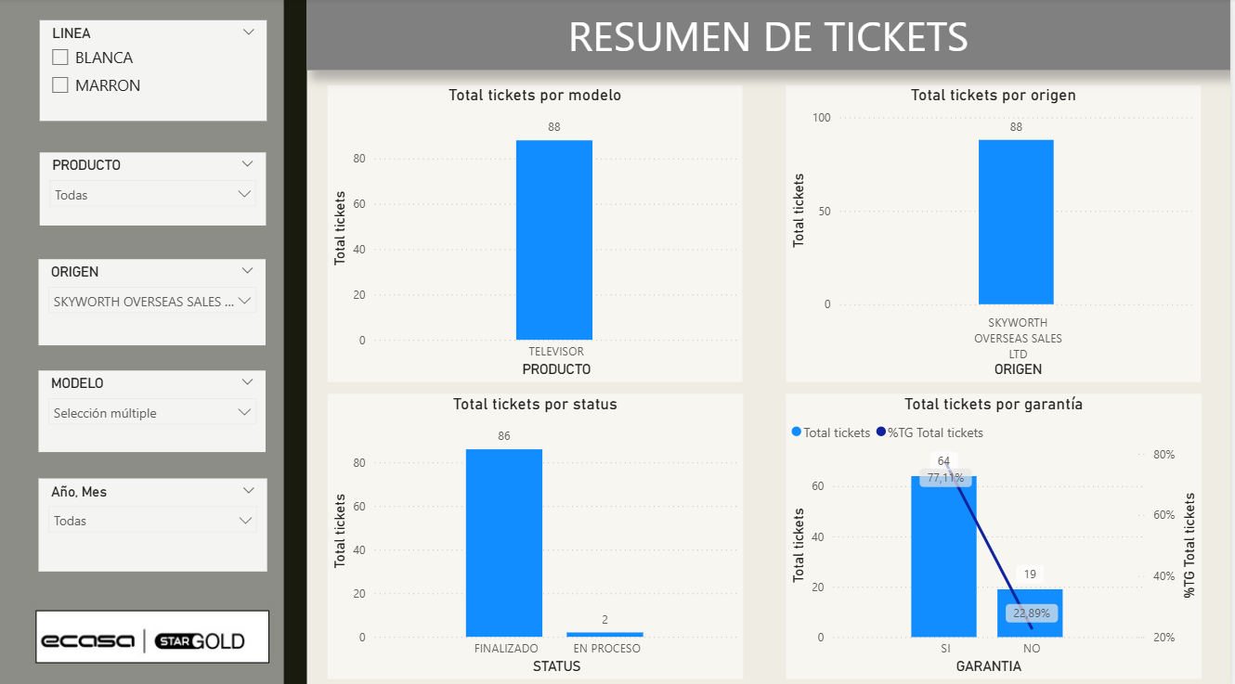1235x684 pixels.
Task: Click the '%TG Total tickets' legend marker
Action: click(881, 432)
